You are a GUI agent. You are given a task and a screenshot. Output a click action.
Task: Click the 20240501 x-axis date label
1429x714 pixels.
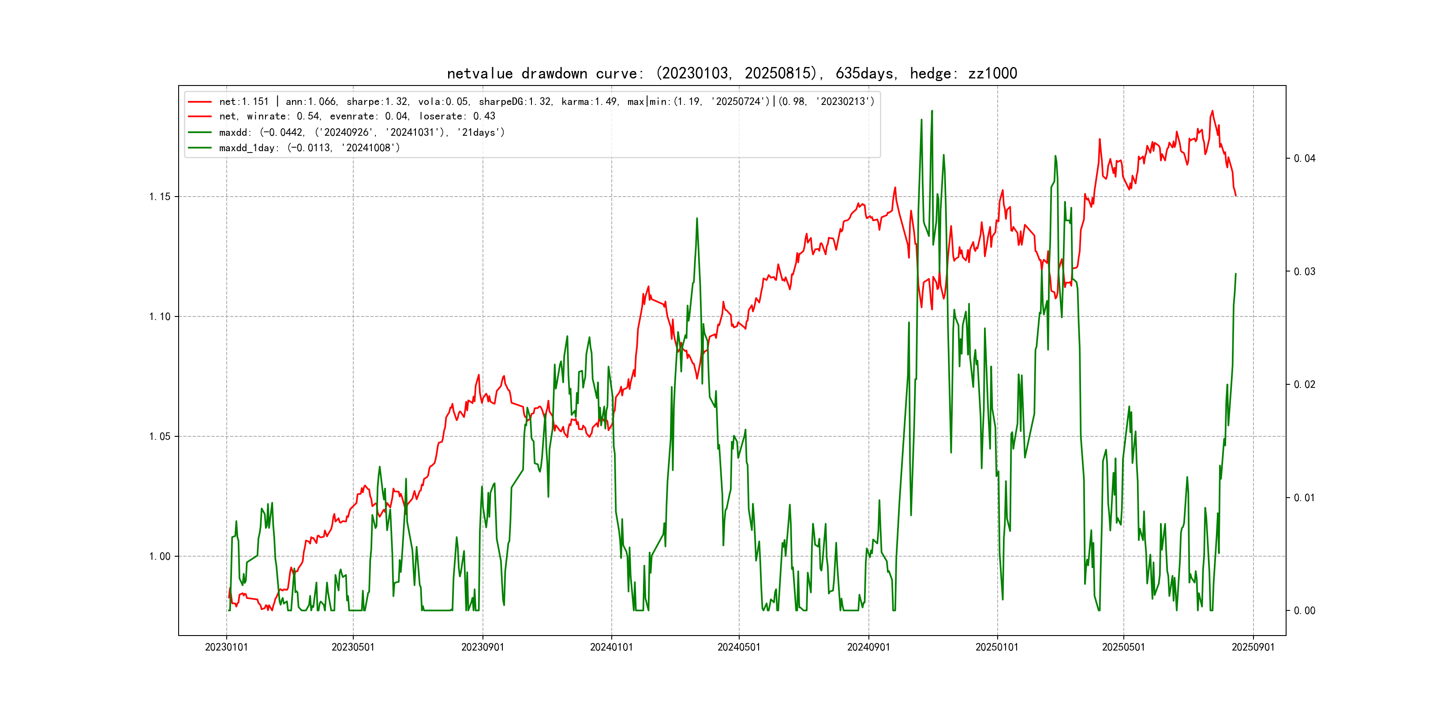point(739,647)
